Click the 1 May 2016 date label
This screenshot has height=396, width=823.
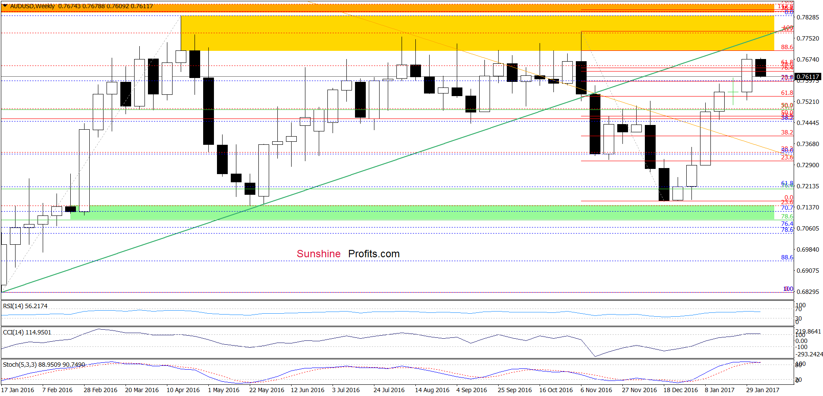223,390
